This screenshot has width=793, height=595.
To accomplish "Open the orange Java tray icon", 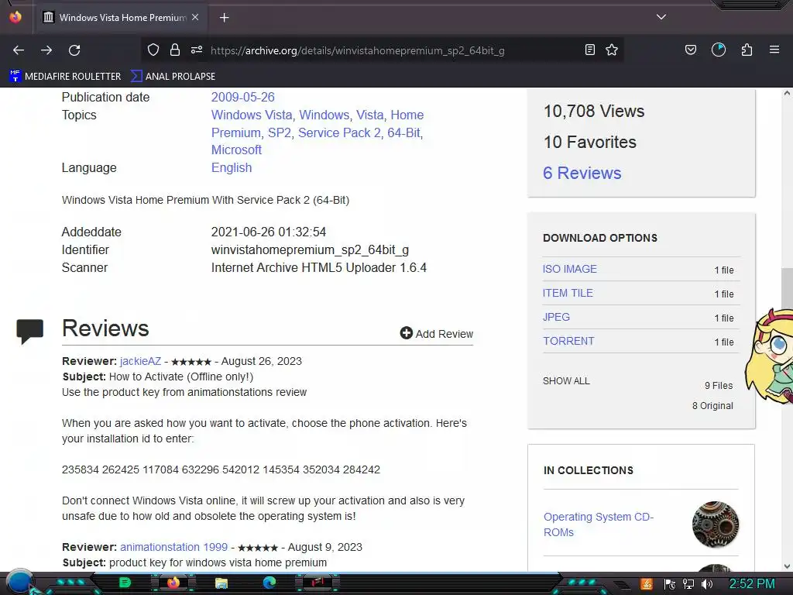I will [647, 584].
